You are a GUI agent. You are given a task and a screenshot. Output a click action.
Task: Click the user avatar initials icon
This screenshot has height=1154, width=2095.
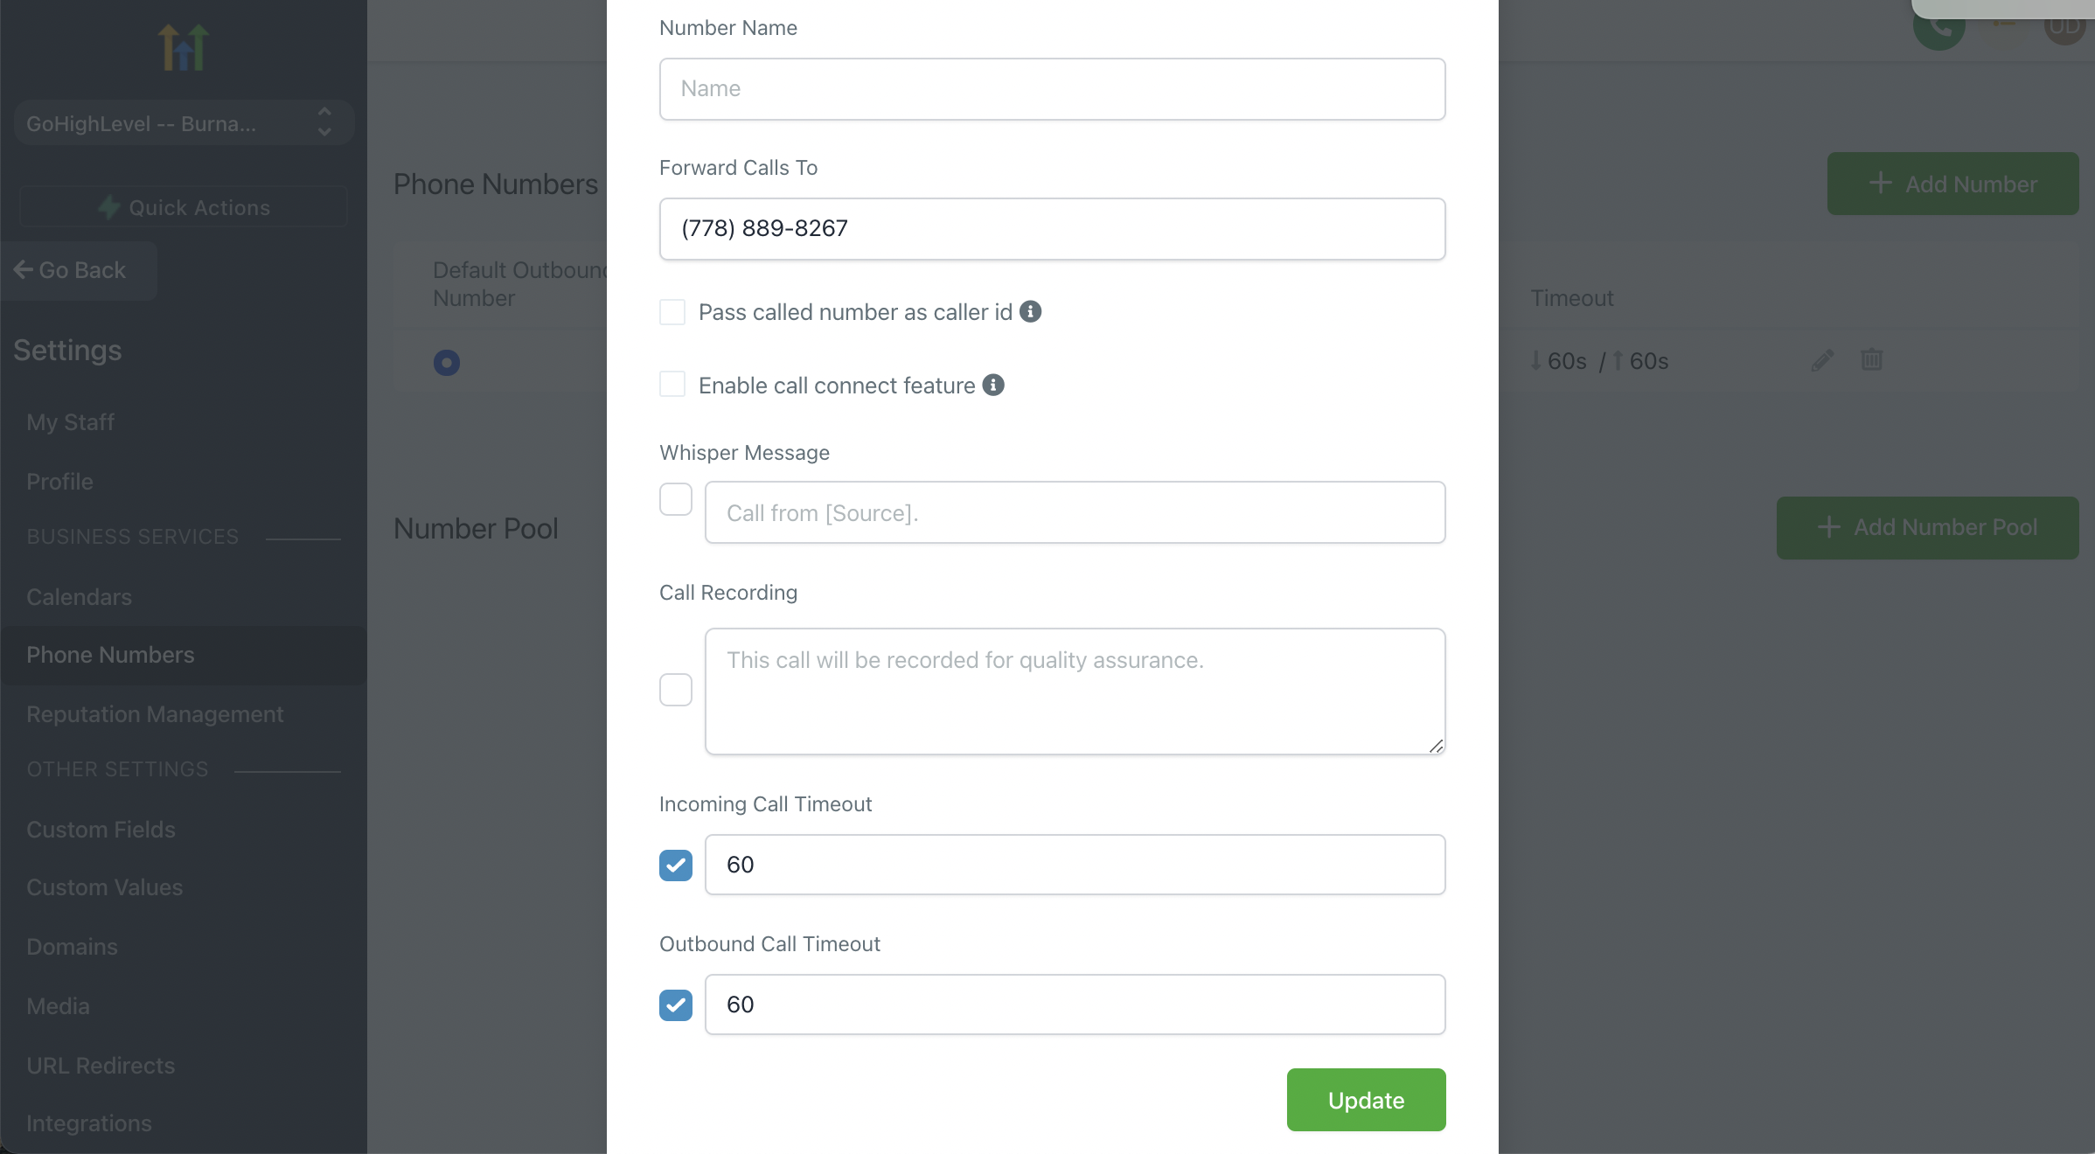2064,26
